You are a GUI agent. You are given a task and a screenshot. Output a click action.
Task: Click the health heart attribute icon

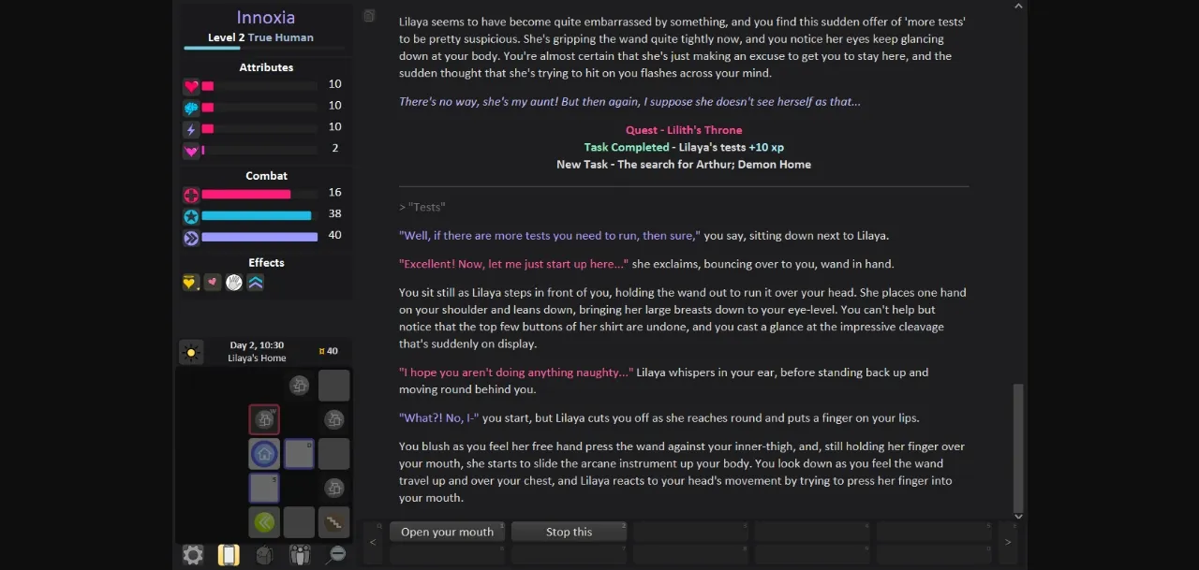click(191, 86)
